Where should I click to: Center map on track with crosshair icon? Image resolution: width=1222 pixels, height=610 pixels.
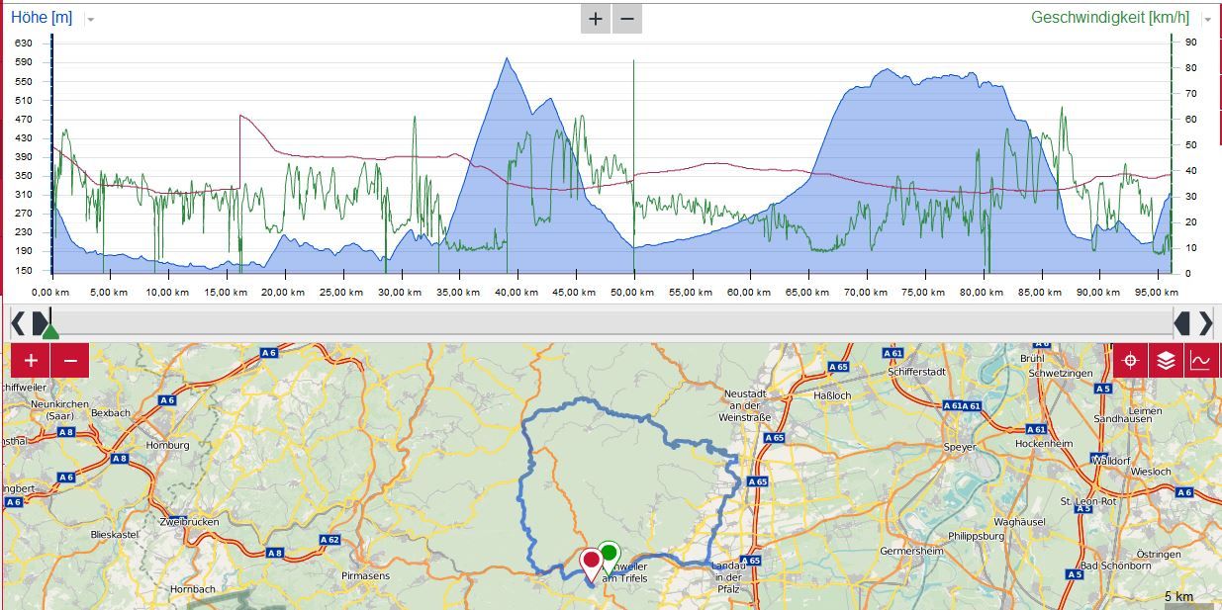pos(1131,361)
